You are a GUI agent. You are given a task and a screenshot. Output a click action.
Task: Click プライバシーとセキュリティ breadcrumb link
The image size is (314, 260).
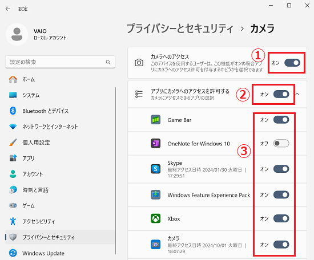180,29
